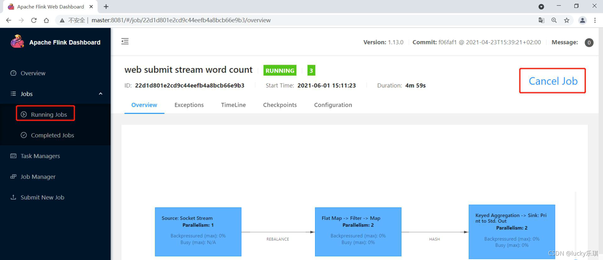Select the Flat Map -> Filter -> Map node
Image resolution: width=603 pixels, height=260 pixels.
click(x=358, y=232)
